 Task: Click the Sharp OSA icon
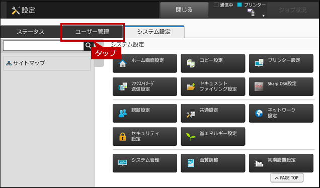tap(259, 87)
